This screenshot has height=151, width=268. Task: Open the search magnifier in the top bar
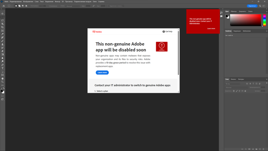pos(260,6)
